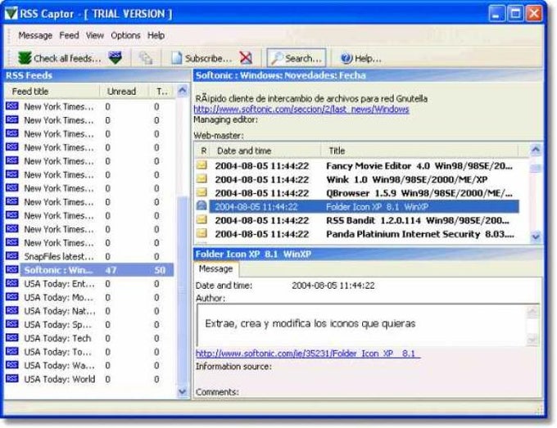Click RSS icon of USA Today: To feed
Image resolution: width=557 pixels, height=428 pixels.
point(12,351)
